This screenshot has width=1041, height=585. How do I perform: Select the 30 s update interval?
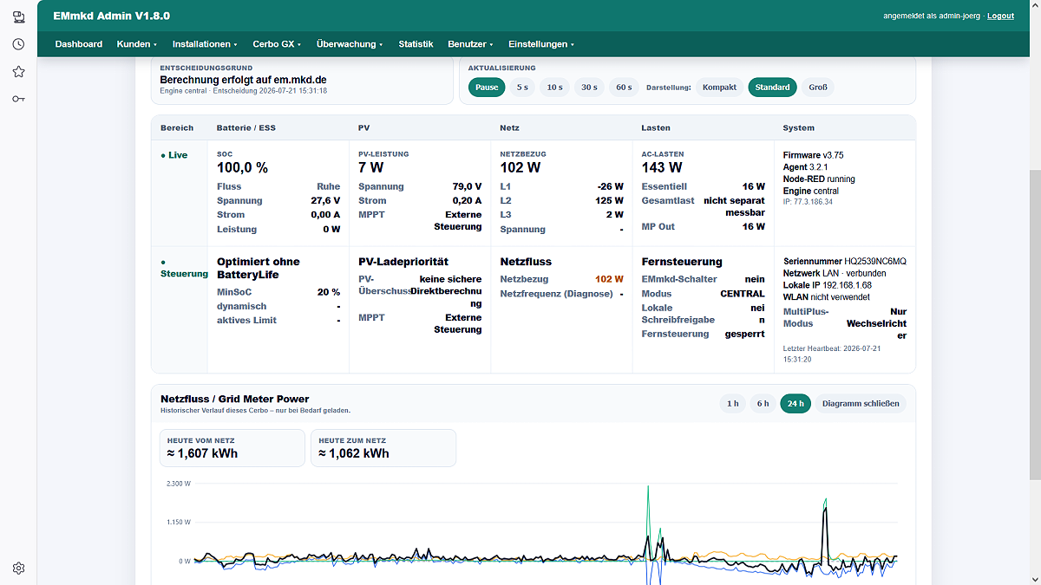pyautogui.click(x=589, y=87)
